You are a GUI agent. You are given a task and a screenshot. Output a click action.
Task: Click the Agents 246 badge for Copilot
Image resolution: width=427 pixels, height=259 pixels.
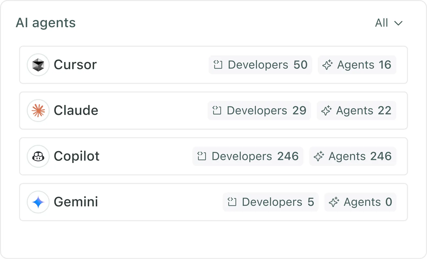point(353,156)
